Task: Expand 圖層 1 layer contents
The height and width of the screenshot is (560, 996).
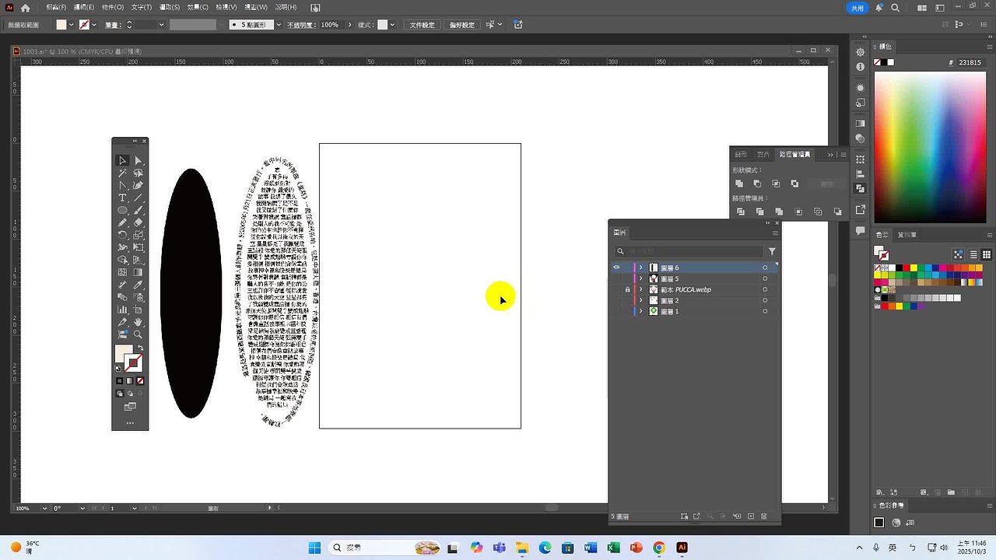Action: pyautogui.click(x=641, y=311)
